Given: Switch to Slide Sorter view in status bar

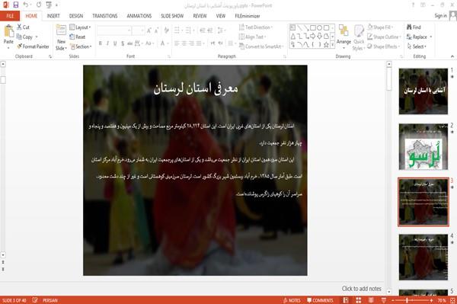Looking at the screenshot, I should (x=359, y=300).
